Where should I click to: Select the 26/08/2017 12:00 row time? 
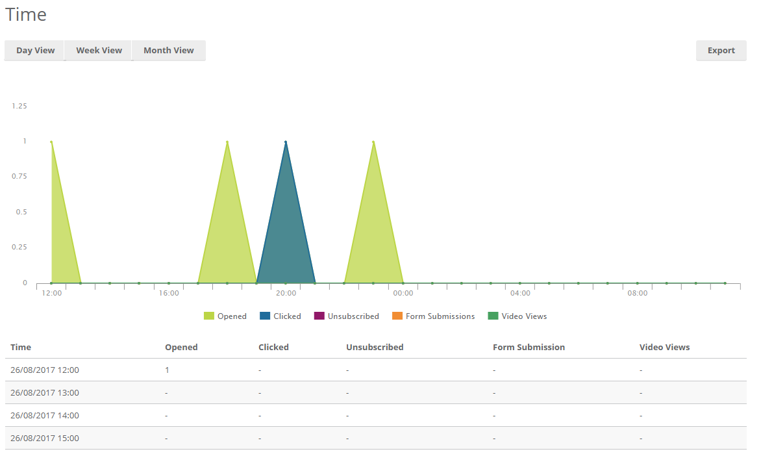coord(45,370)
